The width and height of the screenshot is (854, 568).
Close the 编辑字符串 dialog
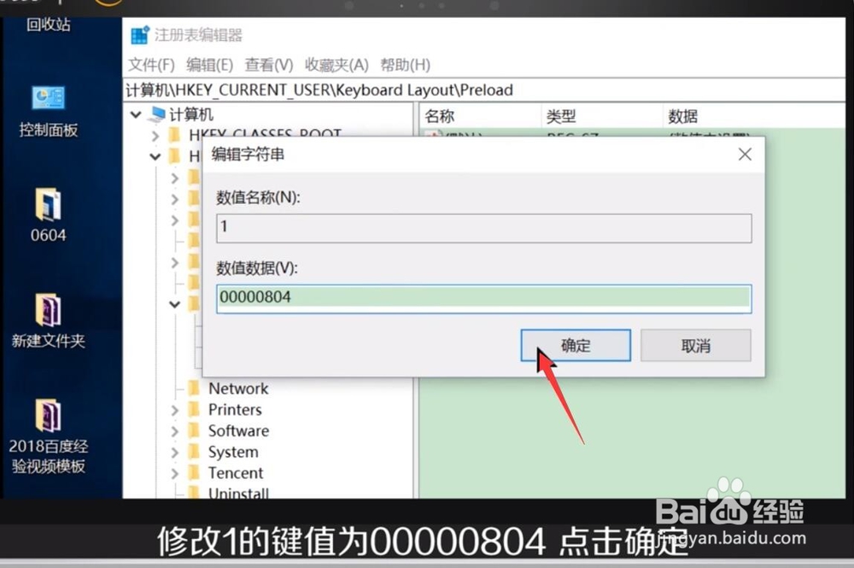(745, 155)
